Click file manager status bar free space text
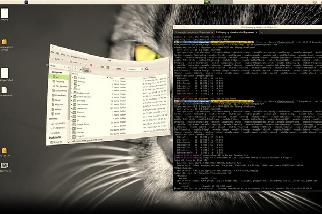The image size is (322, 214). point(87,141)
